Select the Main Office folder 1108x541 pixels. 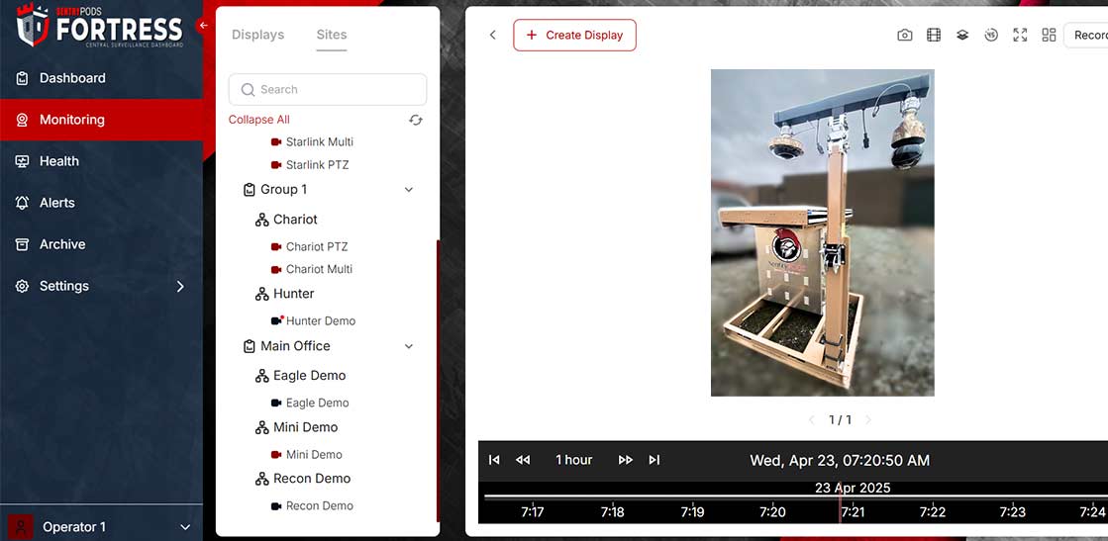(286, 346)
